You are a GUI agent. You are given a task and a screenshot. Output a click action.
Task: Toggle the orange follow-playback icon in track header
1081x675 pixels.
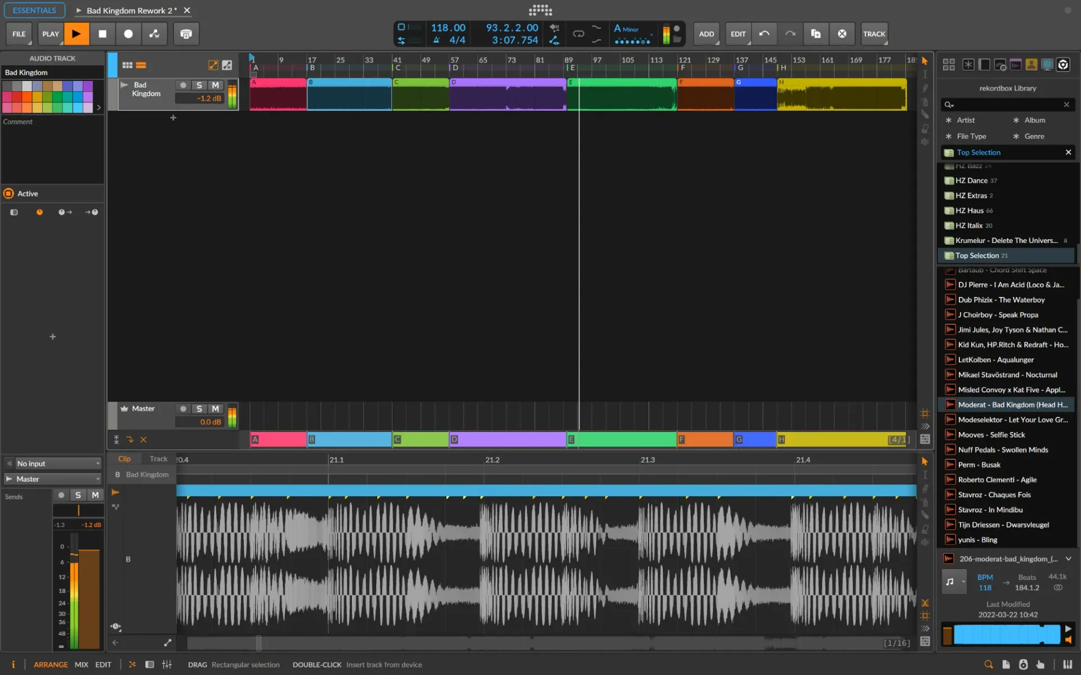(213, 65)
